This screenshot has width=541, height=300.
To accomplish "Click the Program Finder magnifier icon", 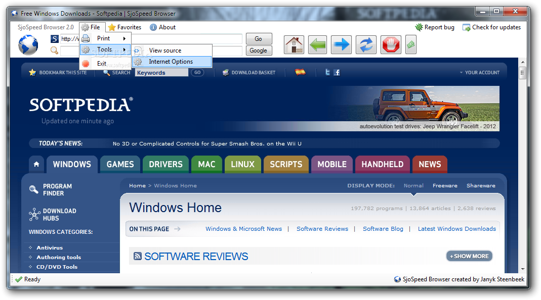I will pos(34,189).
